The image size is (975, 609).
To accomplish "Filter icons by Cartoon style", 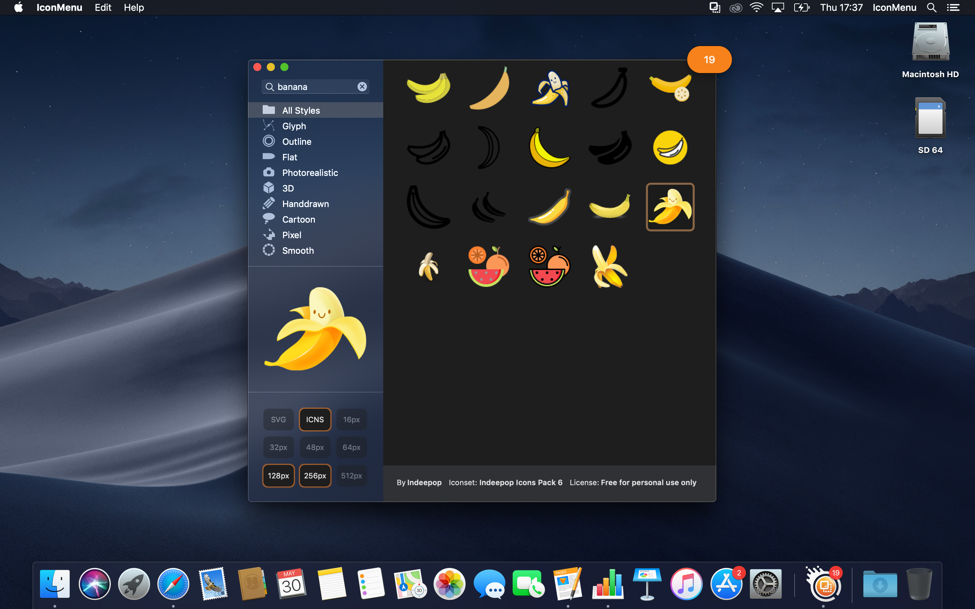I will pos(316,220).
